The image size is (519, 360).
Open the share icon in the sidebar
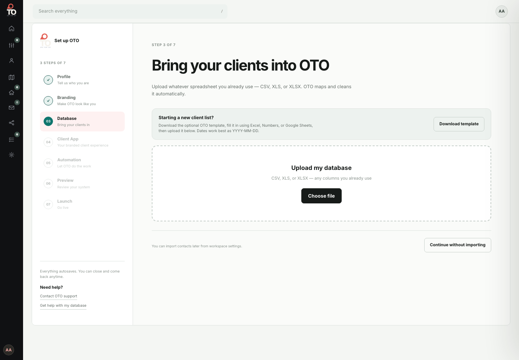tap(12, 123)
